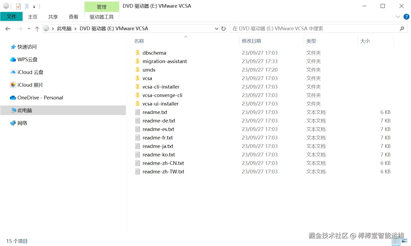This screenshot has width=411, height=246.
Task: Open address bar history dropdown
Action: (x=217, y=28)
